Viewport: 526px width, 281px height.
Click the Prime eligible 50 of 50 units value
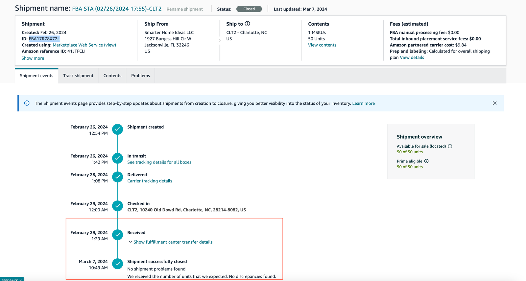(x=410, y=167)
